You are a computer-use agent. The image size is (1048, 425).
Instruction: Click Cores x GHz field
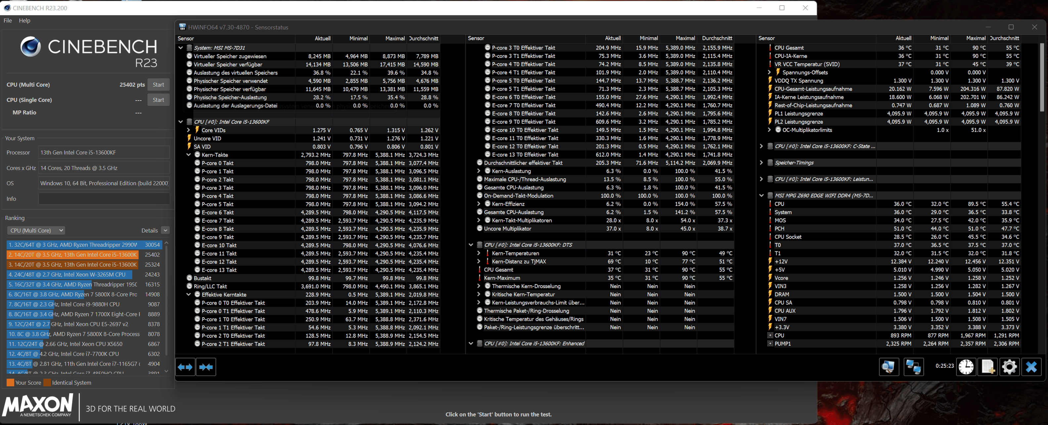click(x=104, y=168)
